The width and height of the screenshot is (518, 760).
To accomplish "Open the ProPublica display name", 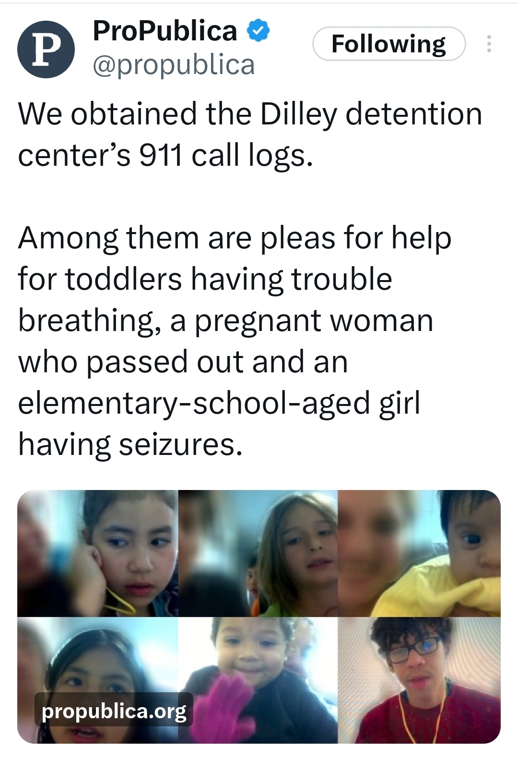I will pos(165,31).
